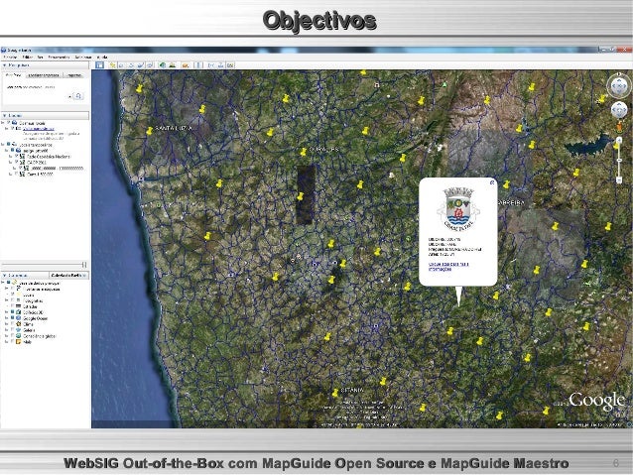Toggle the Fotografias layer checkbox
Image resolution: width=633 pixels, height=475 pixels.
click(x=13, y=300)
